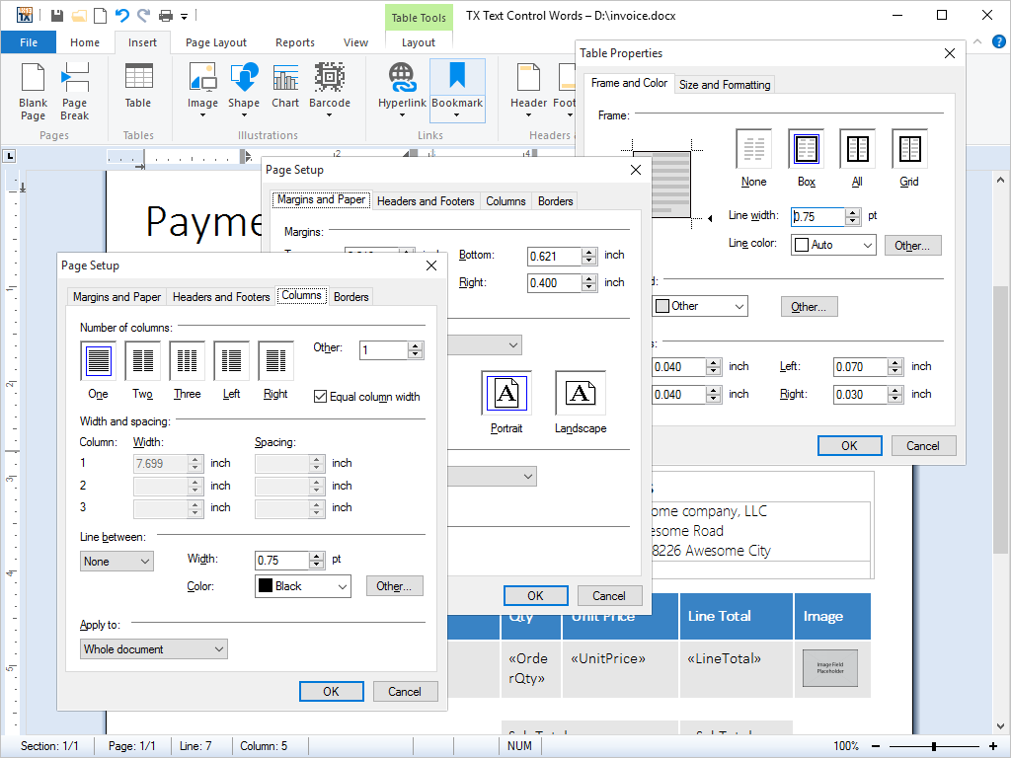Choose the Box frame option

point(806,150)
